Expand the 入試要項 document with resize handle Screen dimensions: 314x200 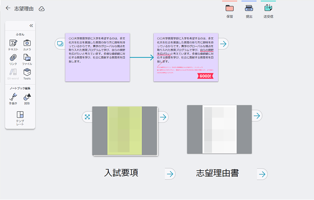(x=87, y=117)
